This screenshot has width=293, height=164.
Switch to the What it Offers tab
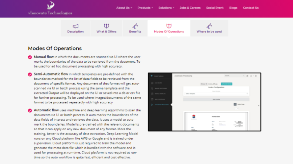coord(107,28)
